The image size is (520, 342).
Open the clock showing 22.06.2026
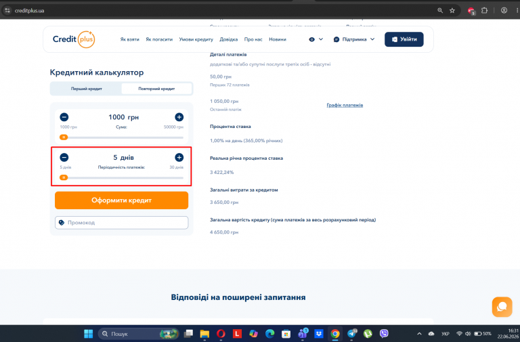507,334
